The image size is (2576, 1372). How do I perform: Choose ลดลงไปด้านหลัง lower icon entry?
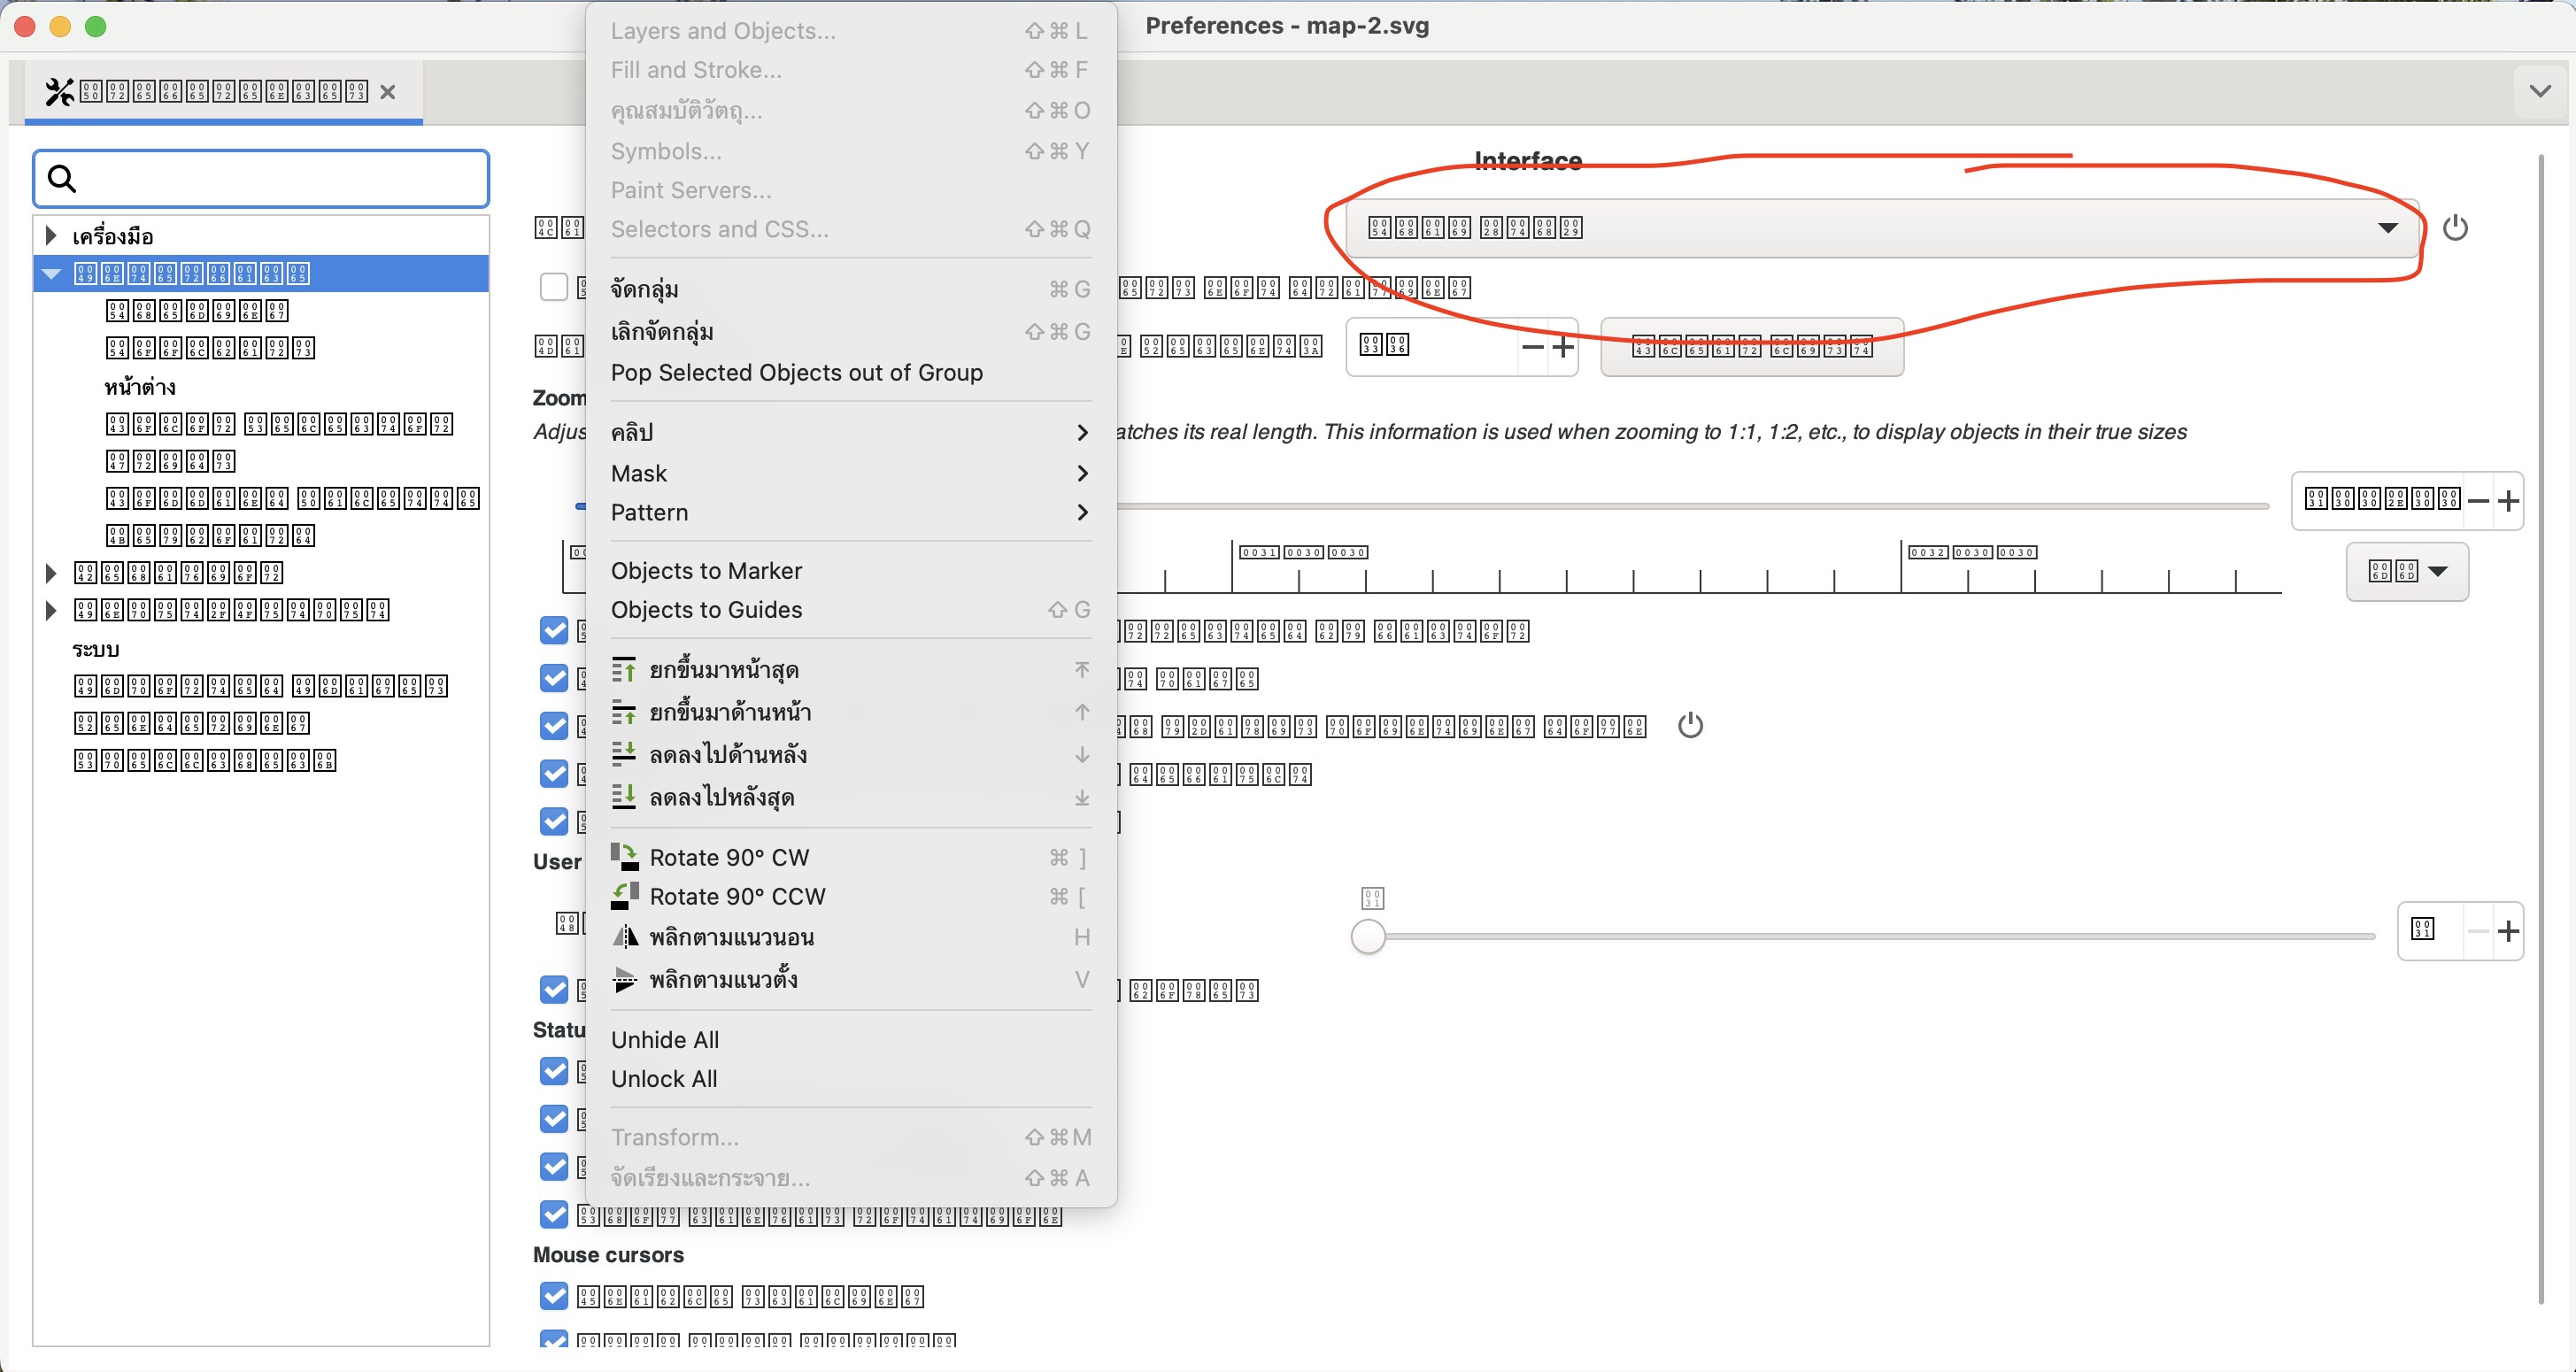pos(850,754)
